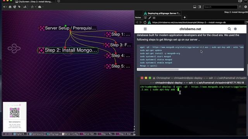The image size is (248, 139).
Task: Open site search on chrisberno.net
Action: (x=229, y=29)
